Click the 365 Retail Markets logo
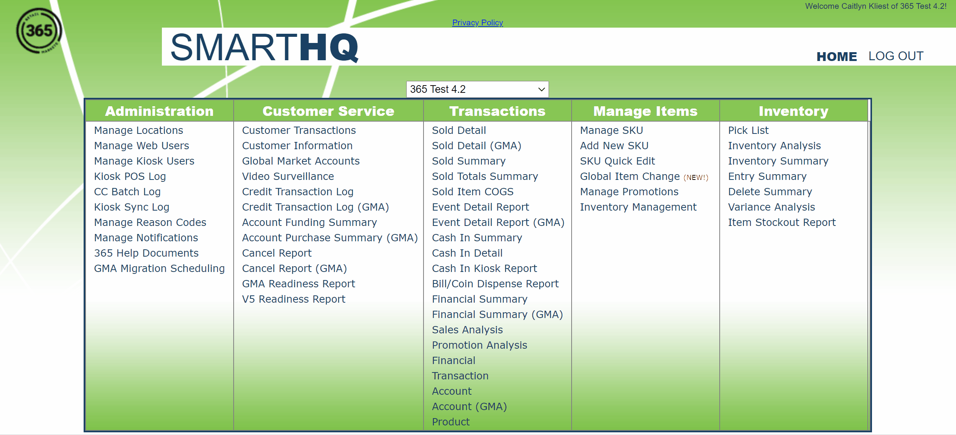The width and height of the screenshot is (956, 435). pyautogui.click(x=39, y=31)
